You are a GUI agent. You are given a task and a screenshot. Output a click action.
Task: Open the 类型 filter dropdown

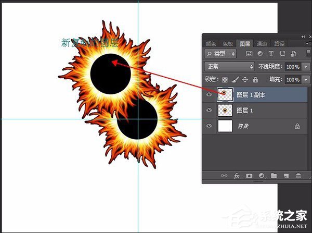pos(220,54)
